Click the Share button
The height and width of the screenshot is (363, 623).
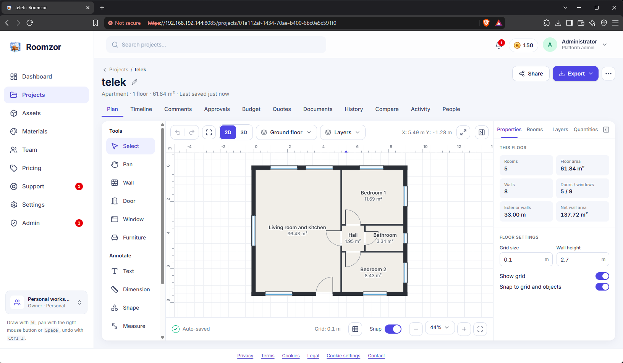[531, 74]
